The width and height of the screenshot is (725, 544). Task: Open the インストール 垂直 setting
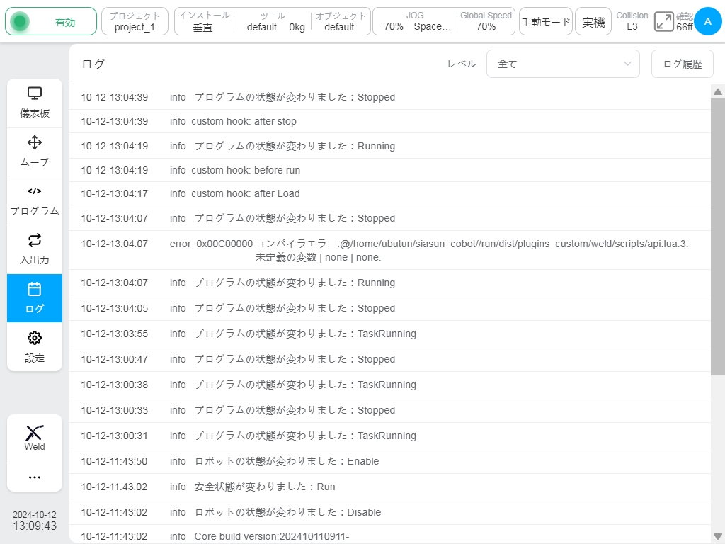coord(204,21)
